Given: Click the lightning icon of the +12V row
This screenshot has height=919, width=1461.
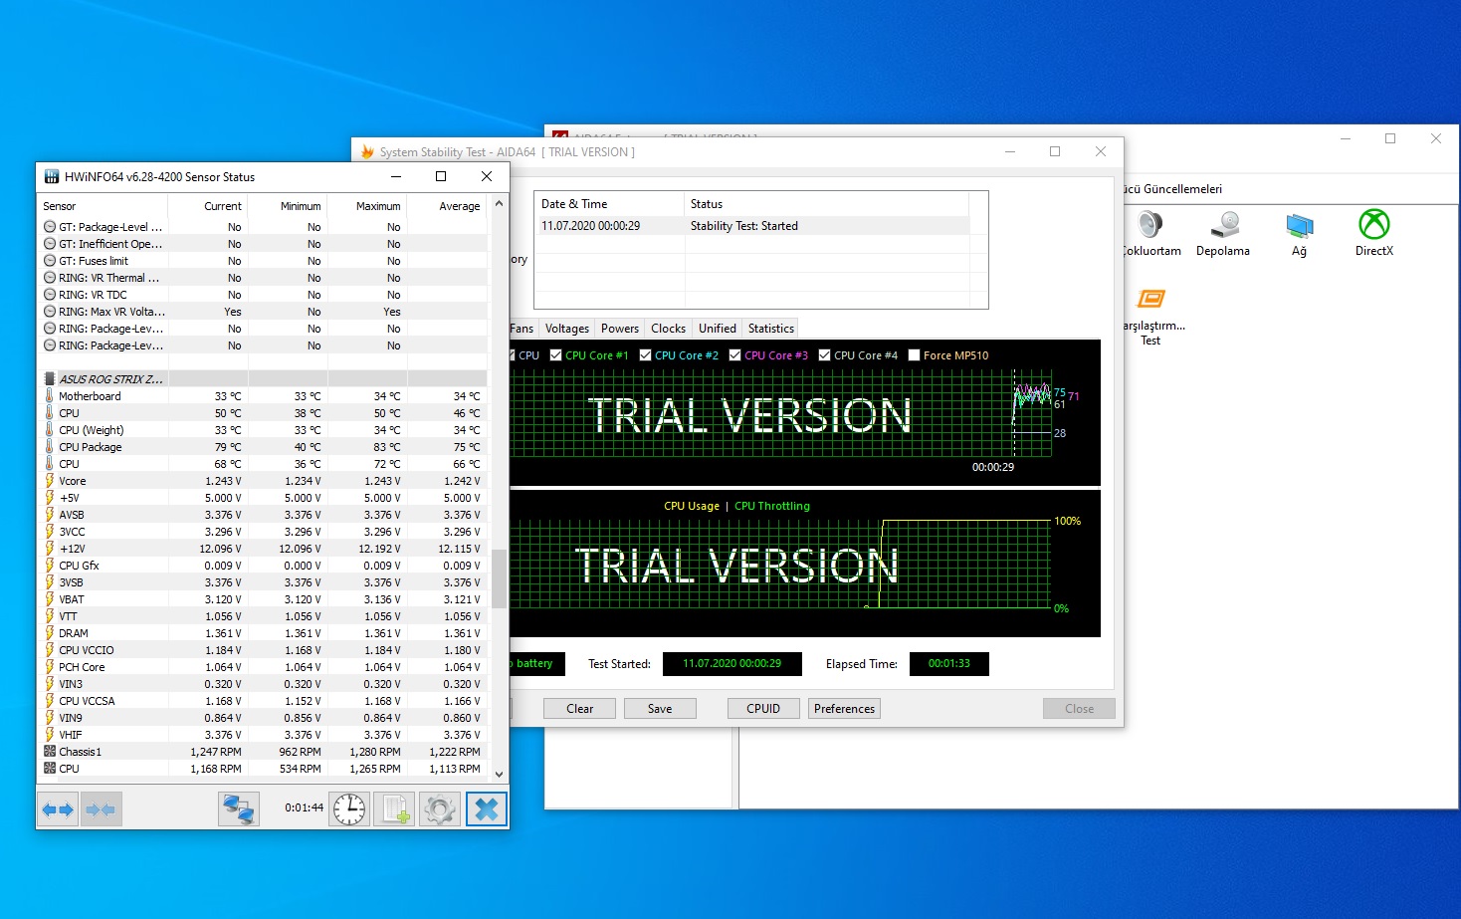Looking at the screenshot, I should coord(49,548).
